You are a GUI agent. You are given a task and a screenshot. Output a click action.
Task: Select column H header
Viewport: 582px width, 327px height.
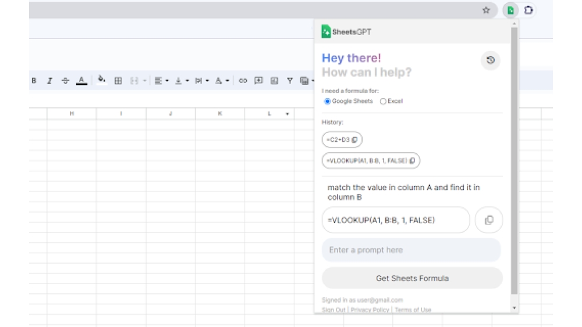point(72,113)
